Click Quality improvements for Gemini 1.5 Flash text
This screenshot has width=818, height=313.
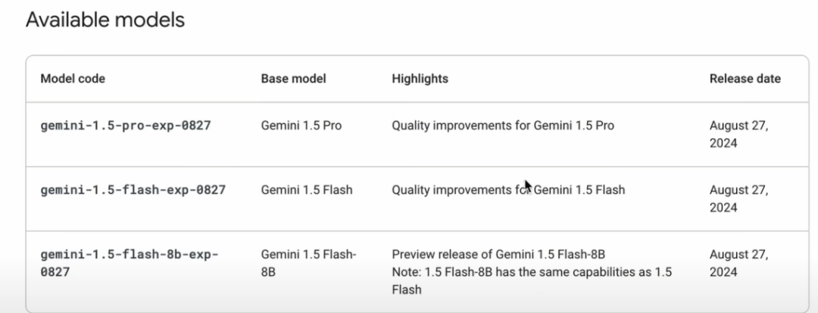pyautogui.click(x=508, y=190)
